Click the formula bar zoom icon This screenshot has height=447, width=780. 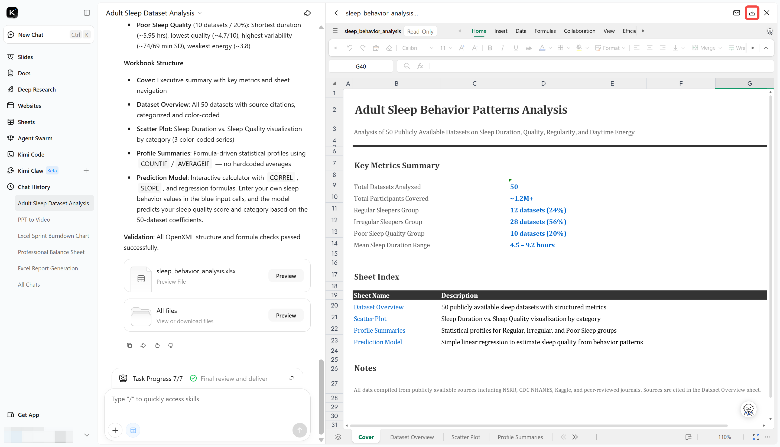[x=407, y=66]
